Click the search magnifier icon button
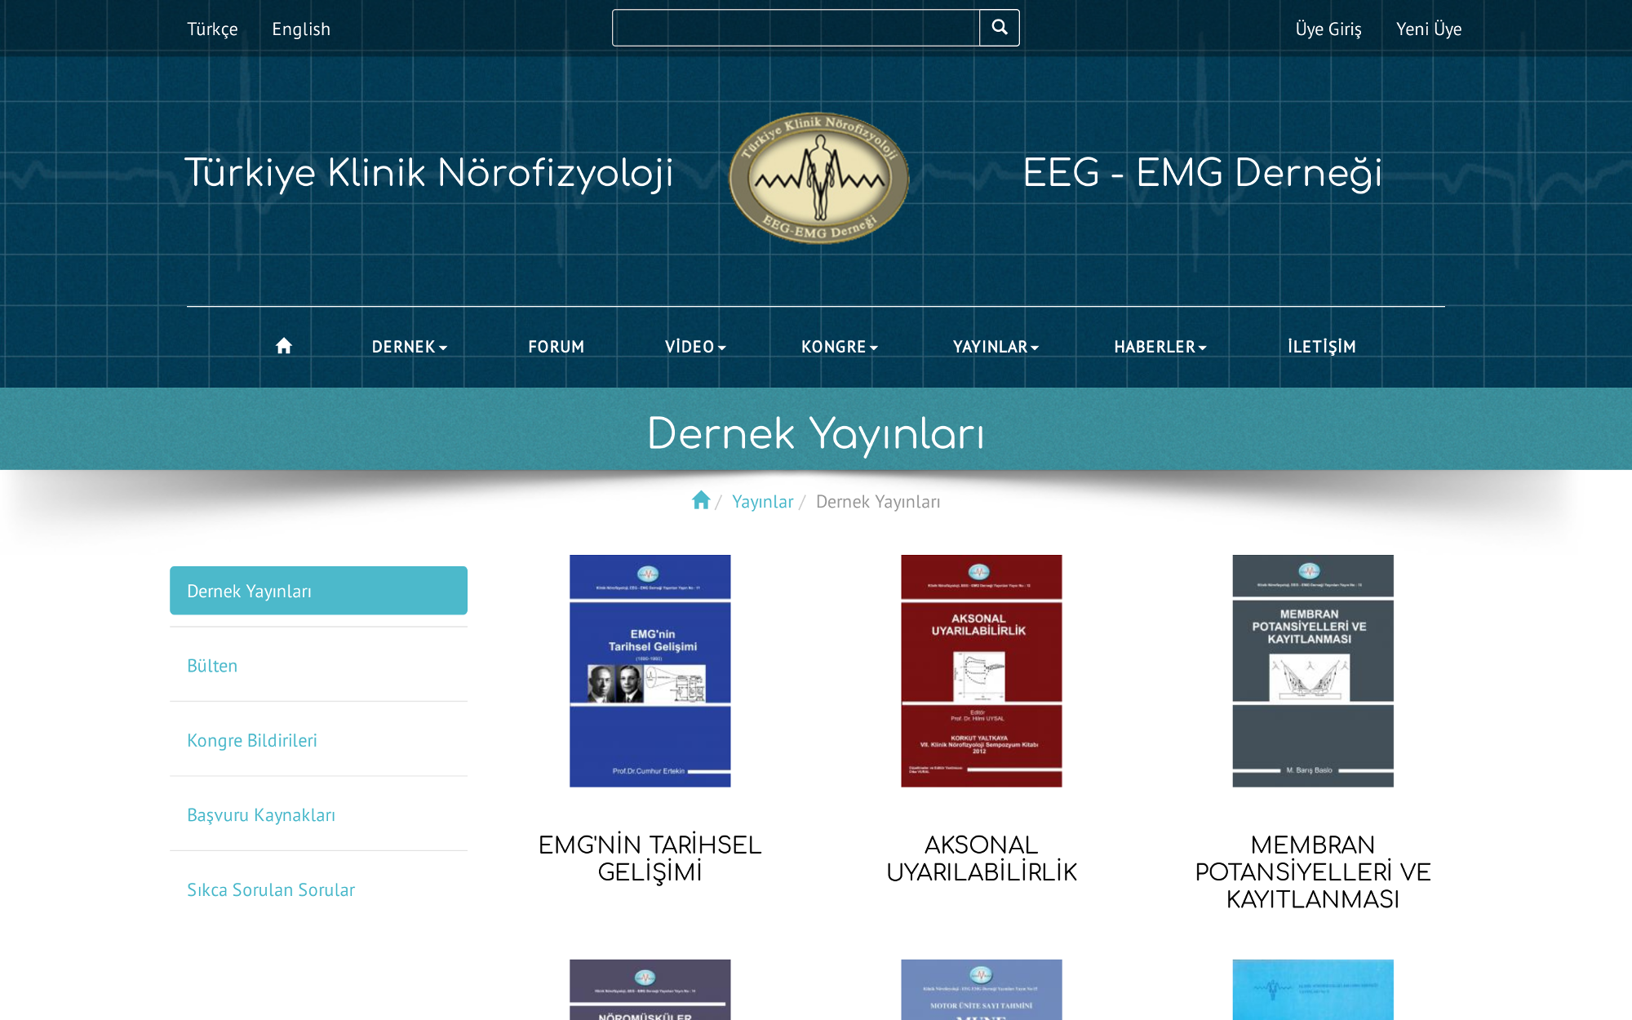This screenshot has height=1020, width=1632. 999,28
